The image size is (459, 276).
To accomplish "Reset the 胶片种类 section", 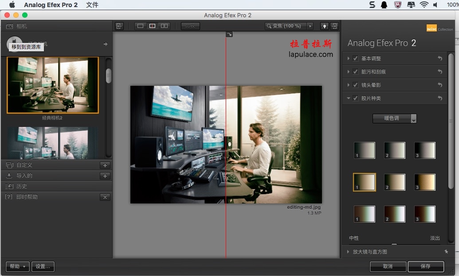I will coord(440,98).
